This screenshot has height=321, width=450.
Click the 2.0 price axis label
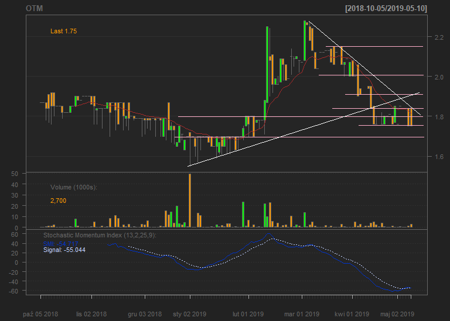pyautogui.click(x=439, y=77)
